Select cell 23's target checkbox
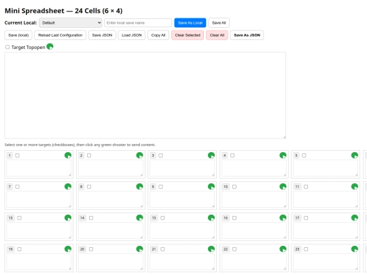This screenshot has height=275, width=367. [306, 249]
